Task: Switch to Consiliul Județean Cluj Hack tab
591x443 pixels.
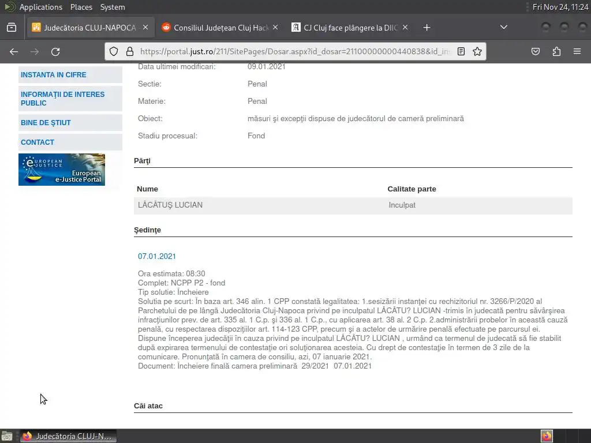Action: 220,28
